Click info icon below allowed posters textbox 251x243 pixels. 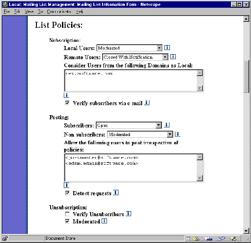(67, 185)
